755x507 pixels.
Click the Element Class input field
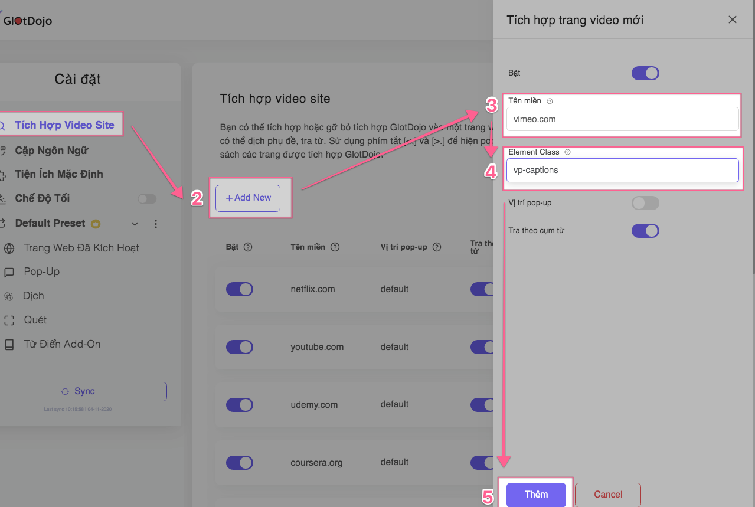(623, 170)
